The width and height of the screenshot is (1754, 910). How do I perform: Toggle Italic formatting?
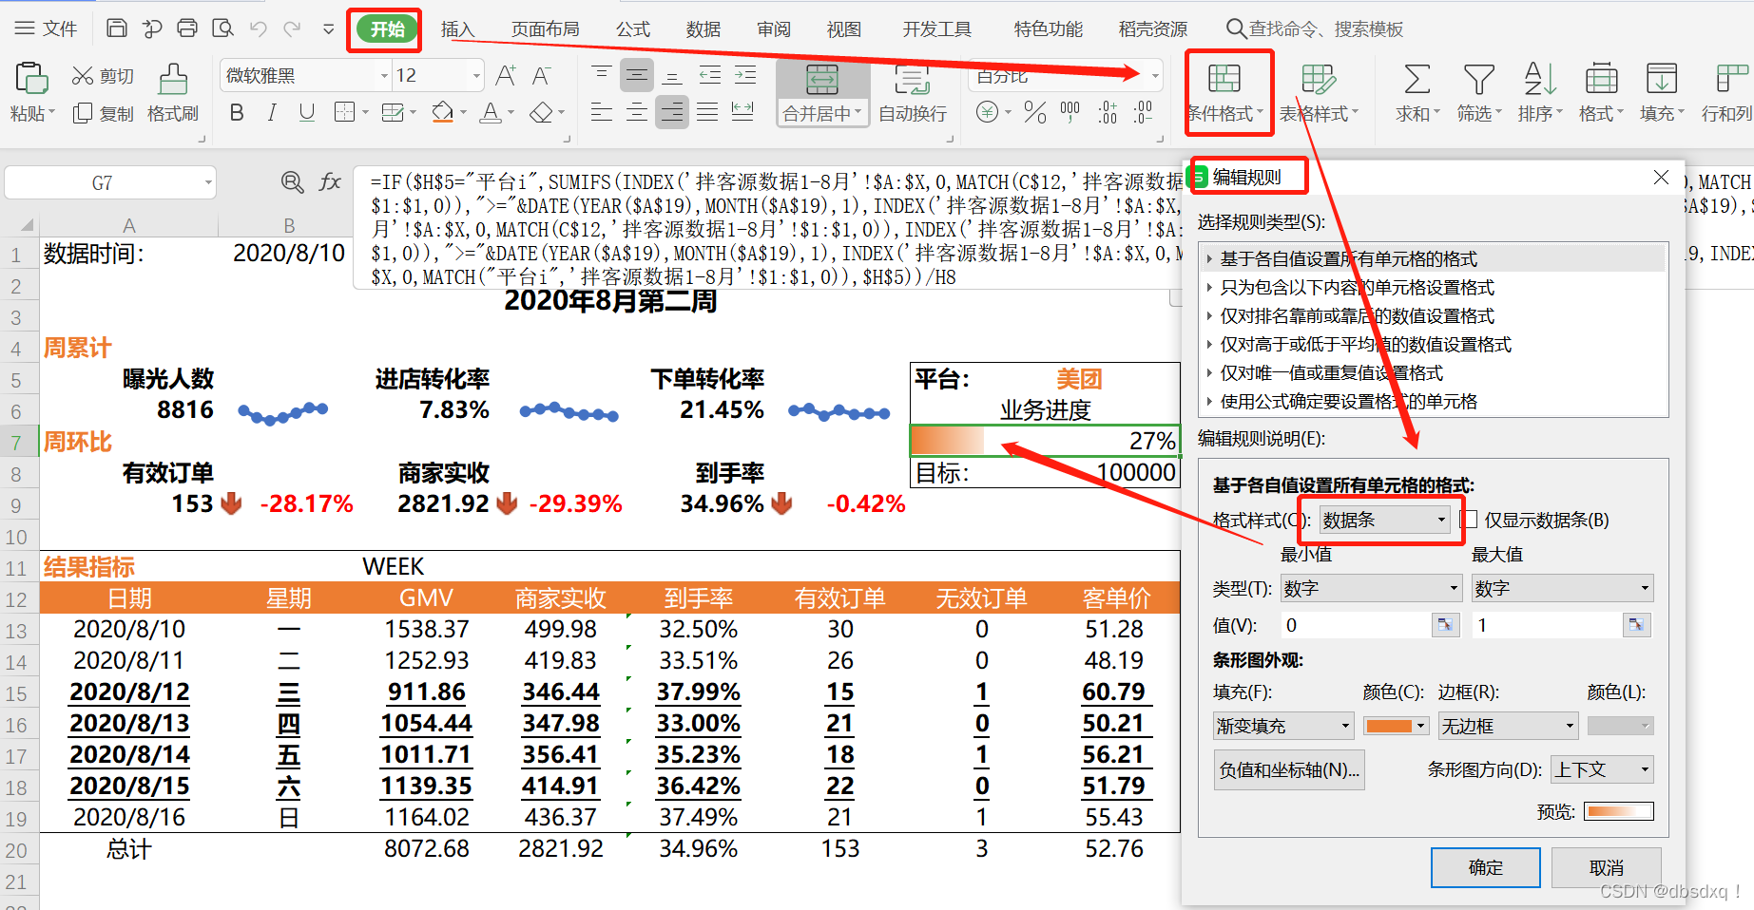coord(272,113)
